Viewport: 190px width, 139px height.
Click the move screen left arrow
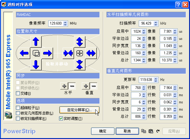(x=24, y=53)
